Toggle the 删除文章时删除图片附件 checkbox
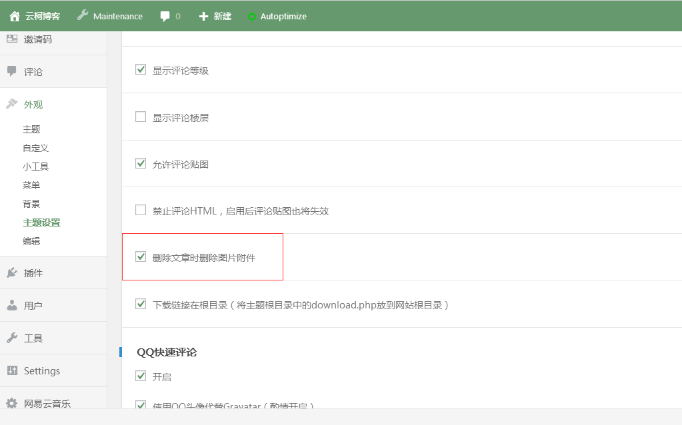 (141, 256)
